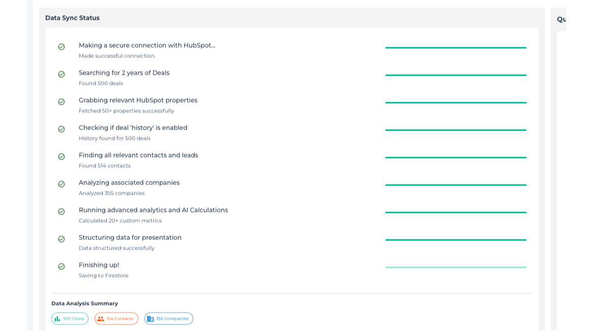Open the '355 Companies' summary chip
The image size is (593, 333).
point(168,318)
